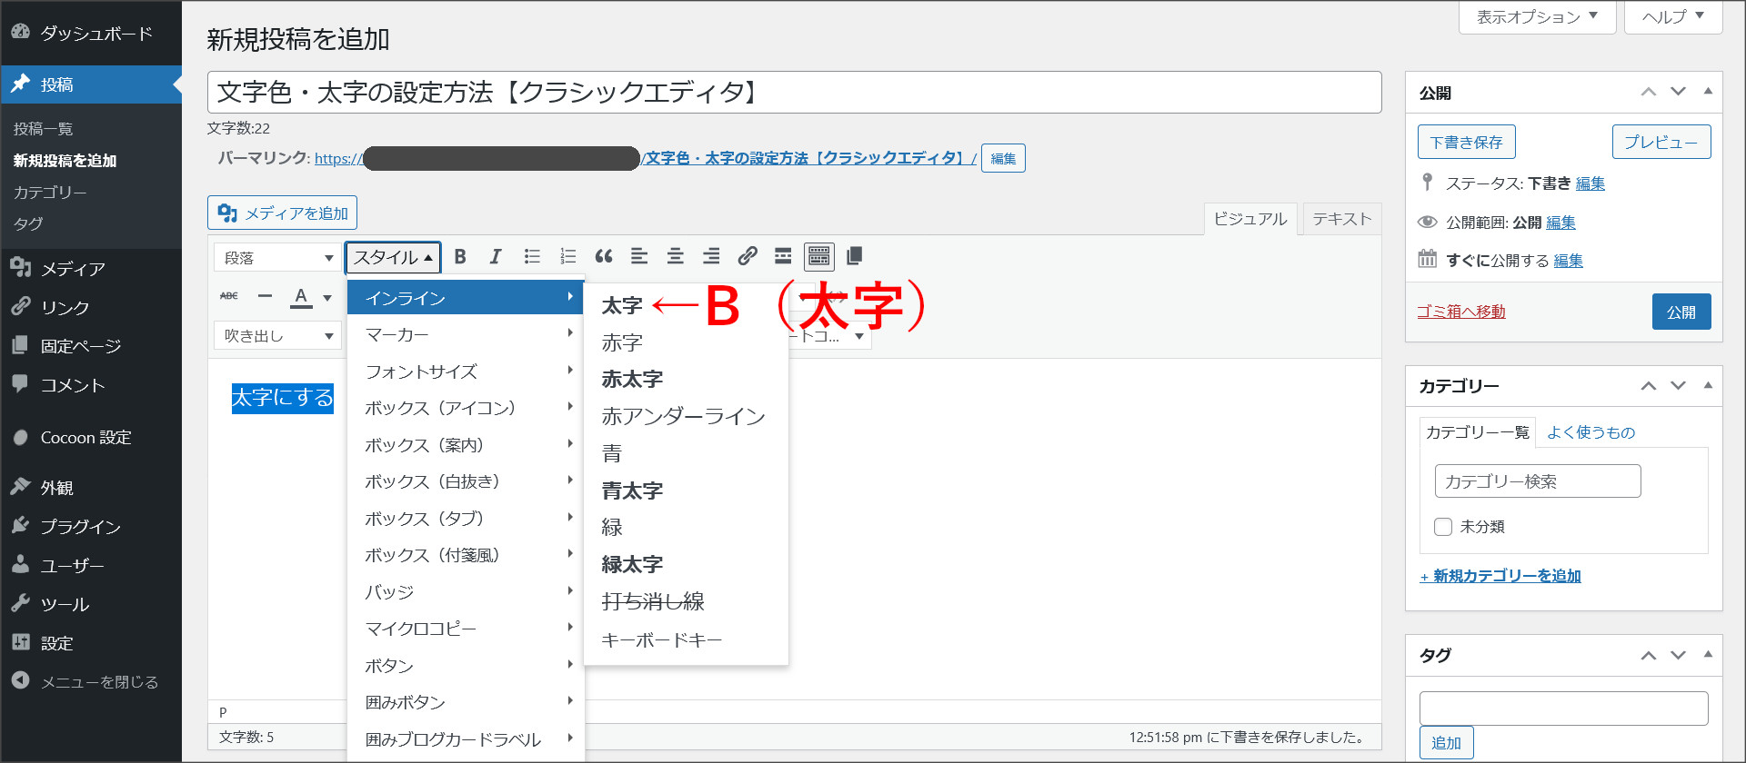The height and width of the screenshot is (763, 1746).
Task: Collapse the タグ panel with its triangle
Action: coord(1708,655)
